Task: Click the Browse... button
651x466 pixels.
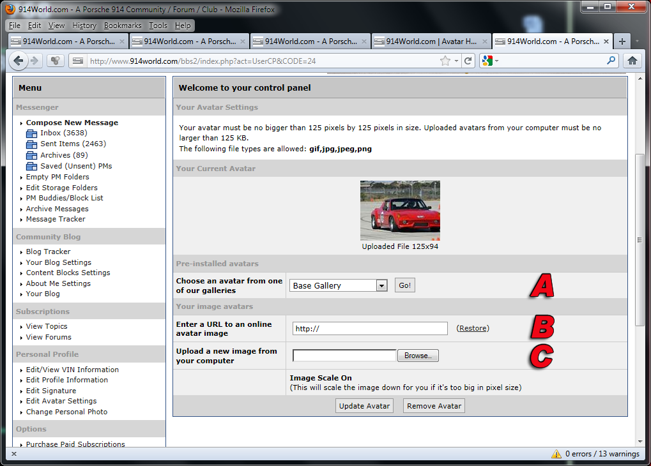Action: (x=418, y=356)
